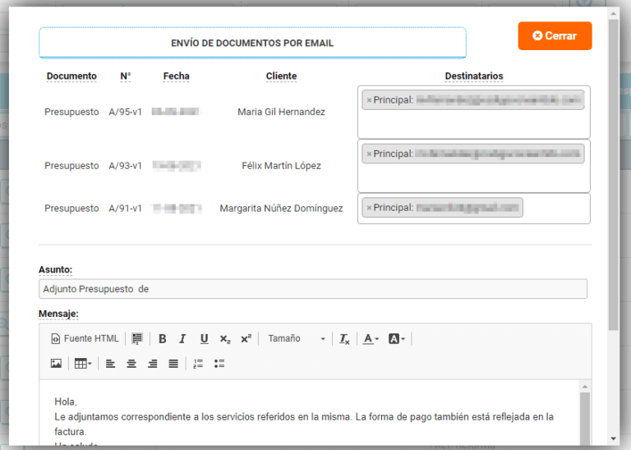The width and height of the screenshot is (631, 450).
Task: Click the ENVÍO DE DOCUMENTOS POR EMAIL title
Action: (x=252, y=43)
